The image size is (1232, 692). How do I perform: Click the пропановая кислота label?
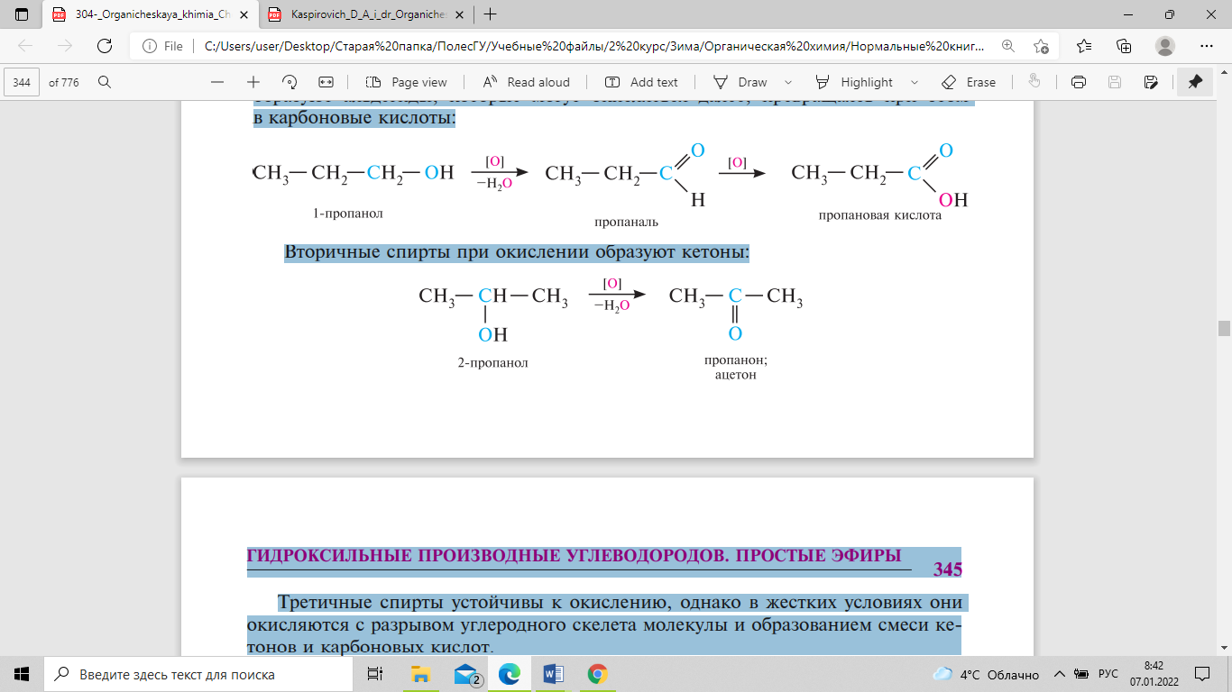point(880,216)
